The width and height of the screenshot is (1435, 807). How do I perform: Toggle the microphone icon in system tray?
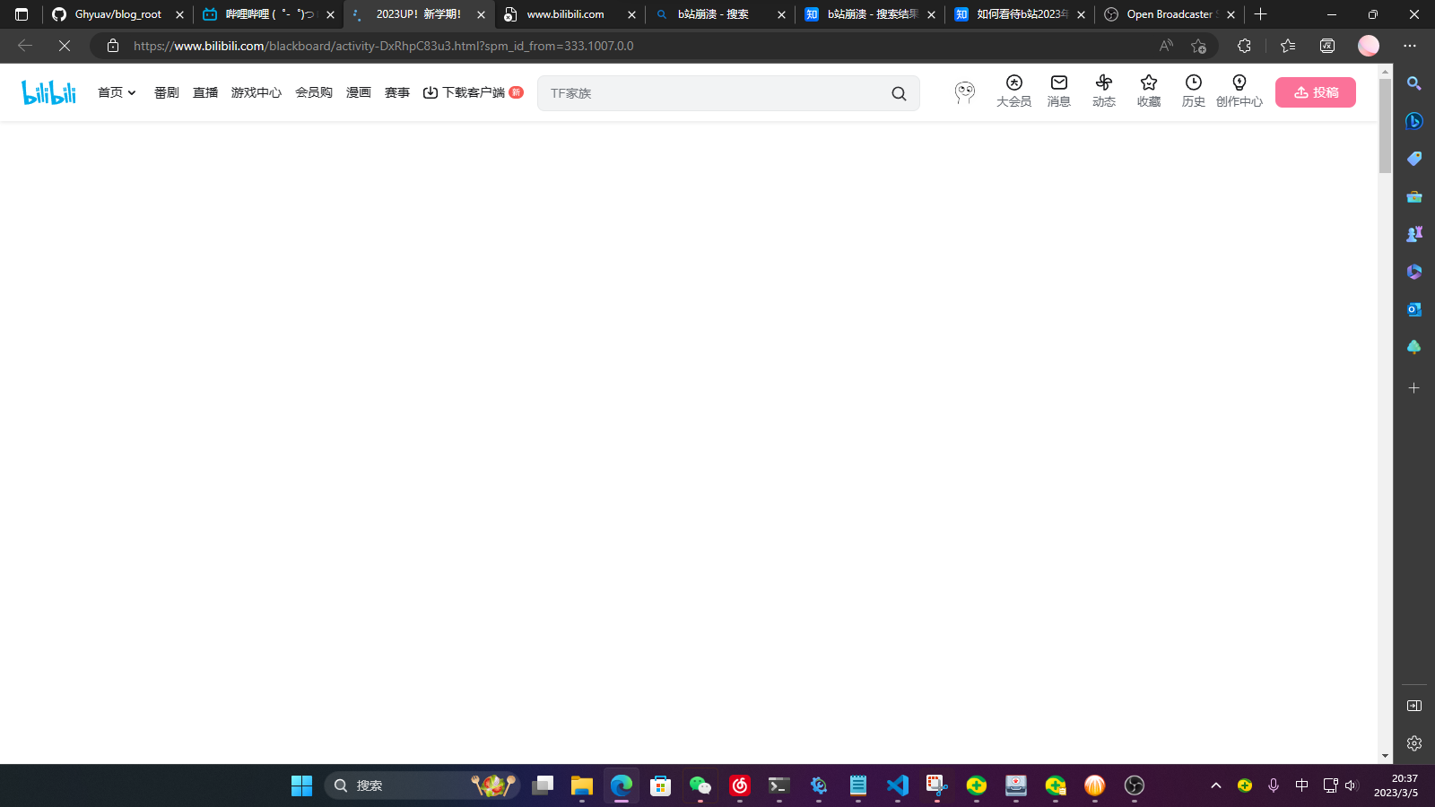tap(1274, 785)
